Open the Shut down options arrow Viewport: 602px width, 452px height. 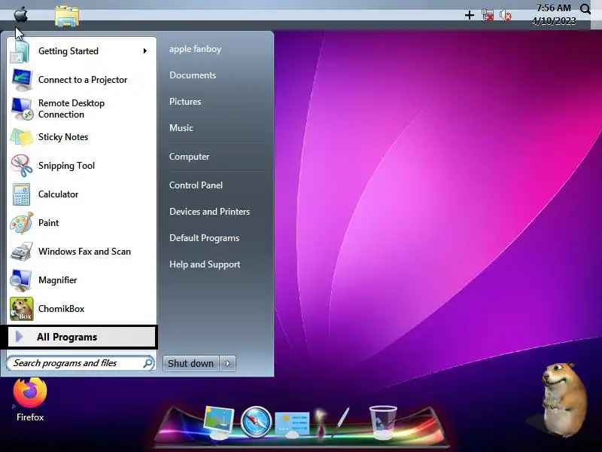[x=228, y=363]
